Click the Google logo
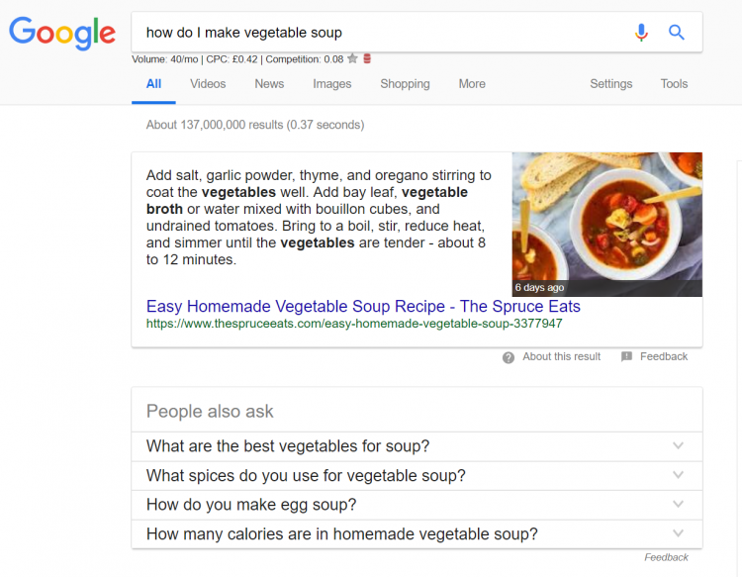The height and width of the screenshot is (577, 742). (62, 34)
